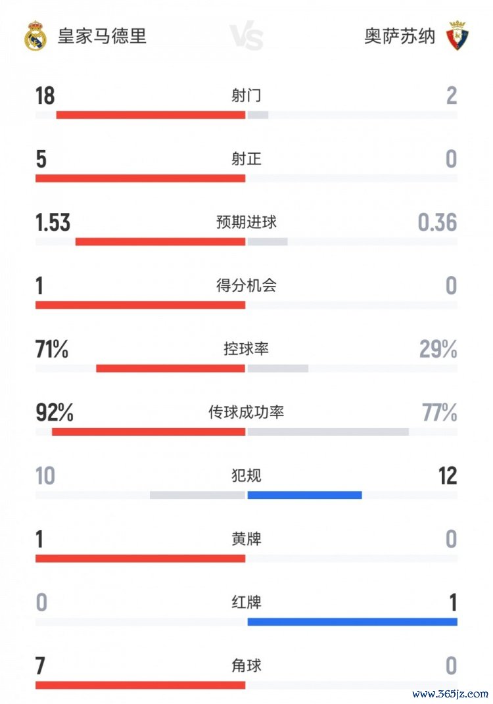This screenshot has width=493, height=704.
Task: Open the 皇家马德里 team name link
Action: click(x=102, y=36)
